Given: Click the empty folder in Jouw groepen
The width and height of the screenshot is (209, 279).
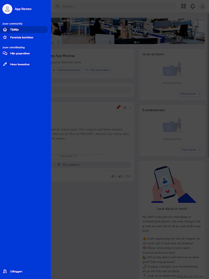Looking at the screenshot, I should click(172, 69).
